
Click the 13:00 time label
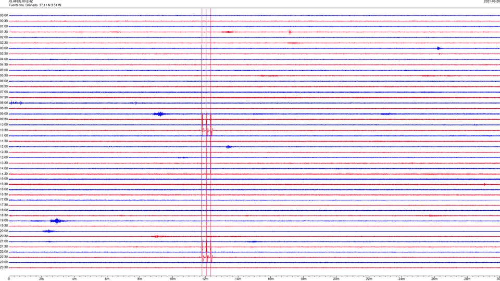pyautogui.click(x=4, y=157)
